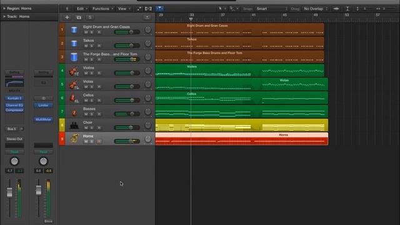
Task: Mute the Violins track
Action: (x=86, y=73)
